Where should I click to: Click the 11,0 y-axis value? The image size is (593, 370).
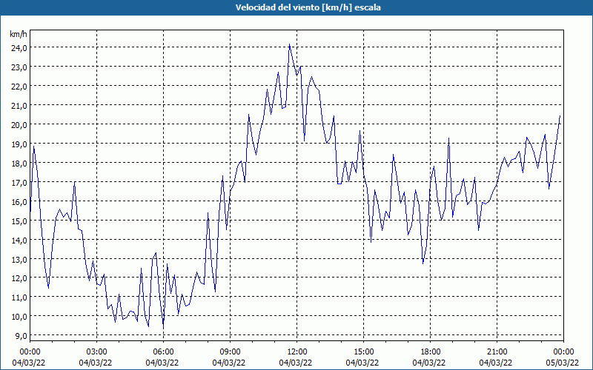coord(19,297)
